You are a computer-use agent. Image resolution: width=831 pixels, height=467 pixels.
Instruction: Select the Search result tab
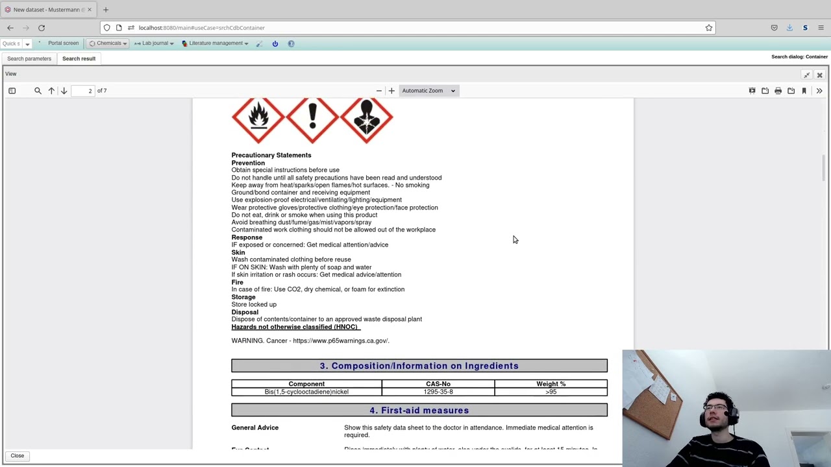79,58
